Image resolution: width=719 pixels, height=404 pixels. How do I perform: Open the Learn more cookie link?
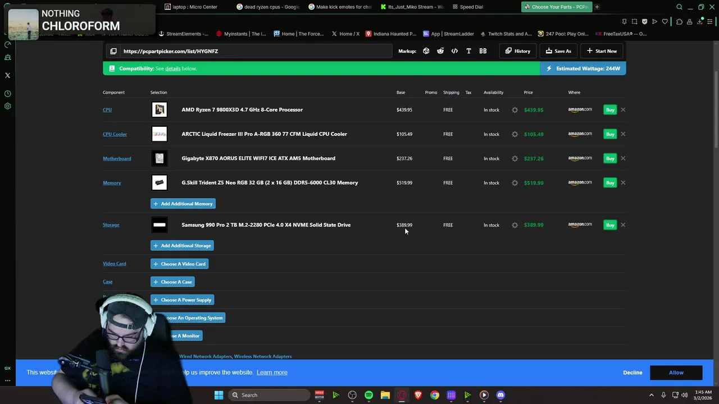(x=272, y=373)
